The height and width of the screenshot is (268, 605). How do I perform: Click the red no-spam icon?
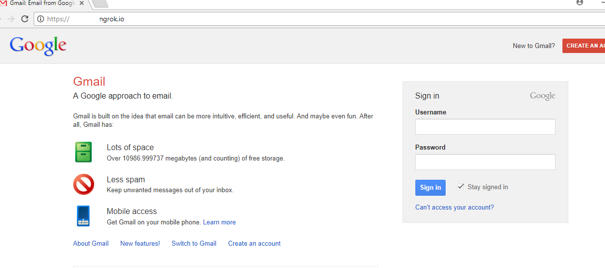pos(83,184)
